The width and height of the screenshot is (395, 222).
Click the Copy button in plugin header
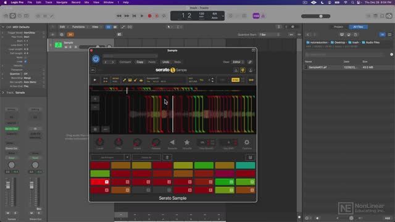[x=140, y=62]
